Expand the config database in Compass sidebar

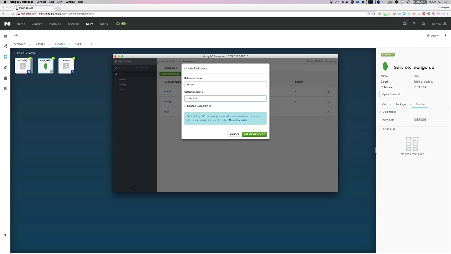pyautogui.click(x=116, y=85)
